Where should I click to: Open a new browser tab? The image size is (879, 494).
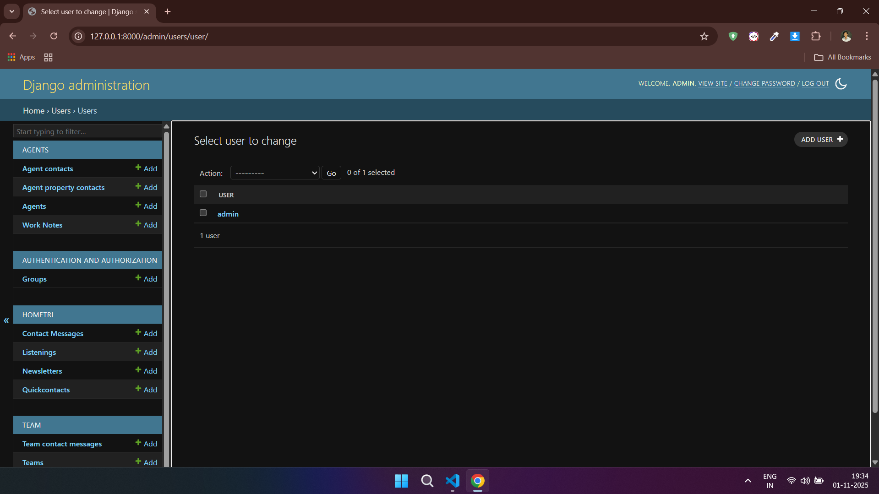coord(168,11)
